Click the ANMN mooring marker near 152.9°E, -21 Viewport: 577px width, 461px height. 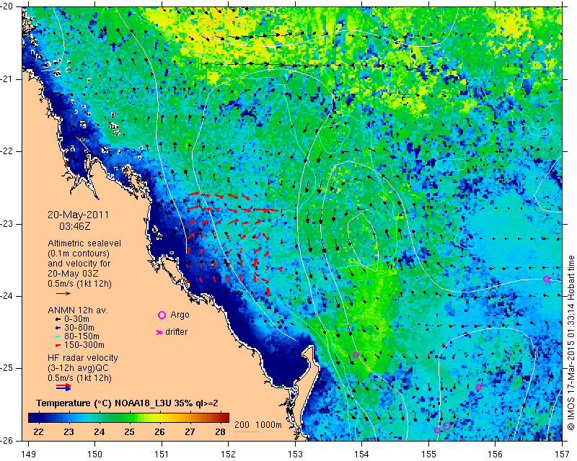(x=287, y=77)
